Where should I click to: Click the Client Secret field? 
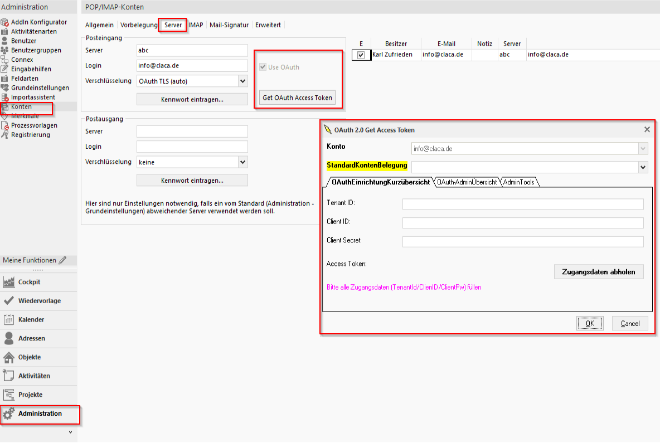click(523, 241)
